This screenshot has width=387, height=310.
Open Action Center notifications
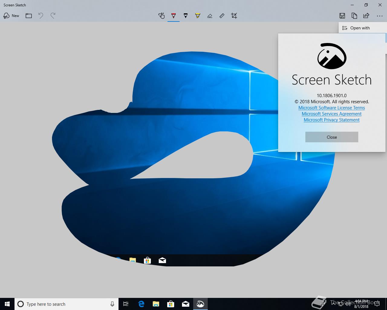pos(377,304)
